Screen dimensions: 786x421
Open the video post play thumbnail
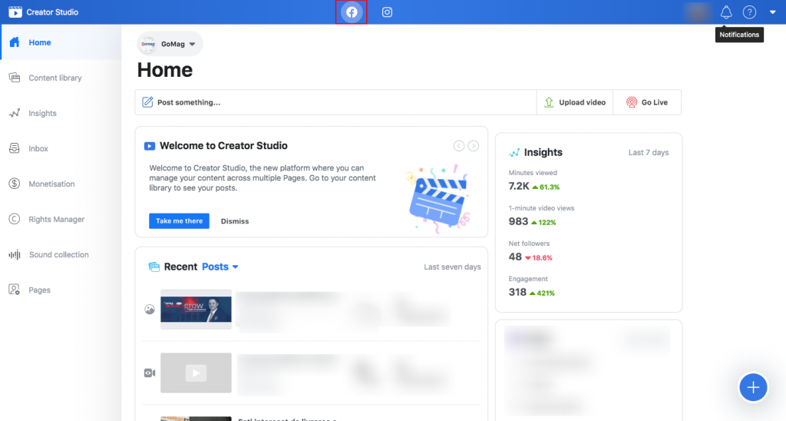click(196, 373)
